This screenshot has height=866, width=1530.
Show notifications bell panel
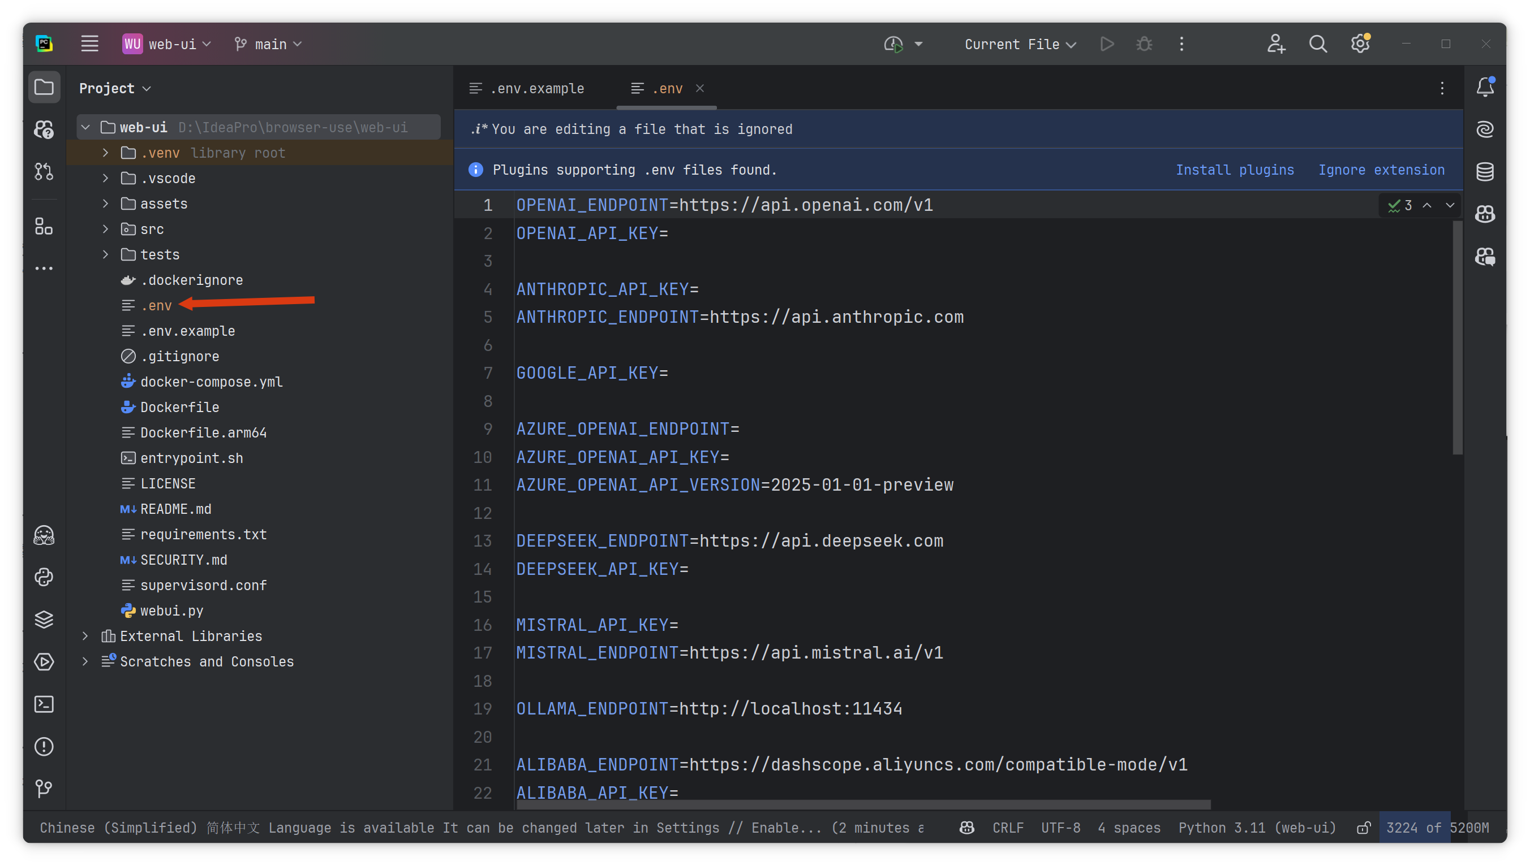click(x=1485, y=88)
